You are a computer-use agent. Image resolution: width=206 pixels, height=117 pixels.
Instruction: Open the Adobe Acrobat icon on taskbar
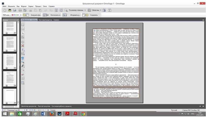click(67, 114)
